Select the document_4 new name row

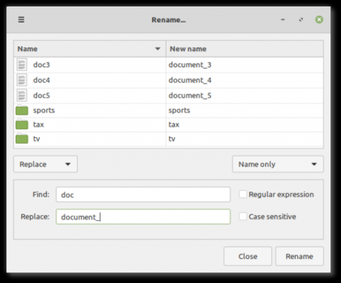[x=245, y=80]
